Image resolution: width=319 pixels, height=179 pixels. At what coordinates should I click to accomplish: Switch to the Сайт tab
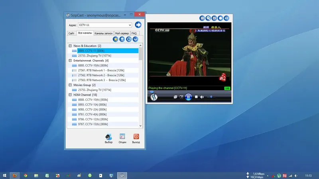71,33
